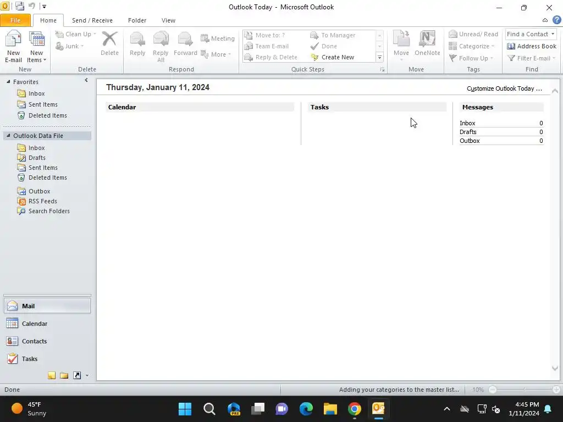The image size is (563, 422).
Task: Open the Find a Contact dropdown arrow
Action: pos(553,34)
